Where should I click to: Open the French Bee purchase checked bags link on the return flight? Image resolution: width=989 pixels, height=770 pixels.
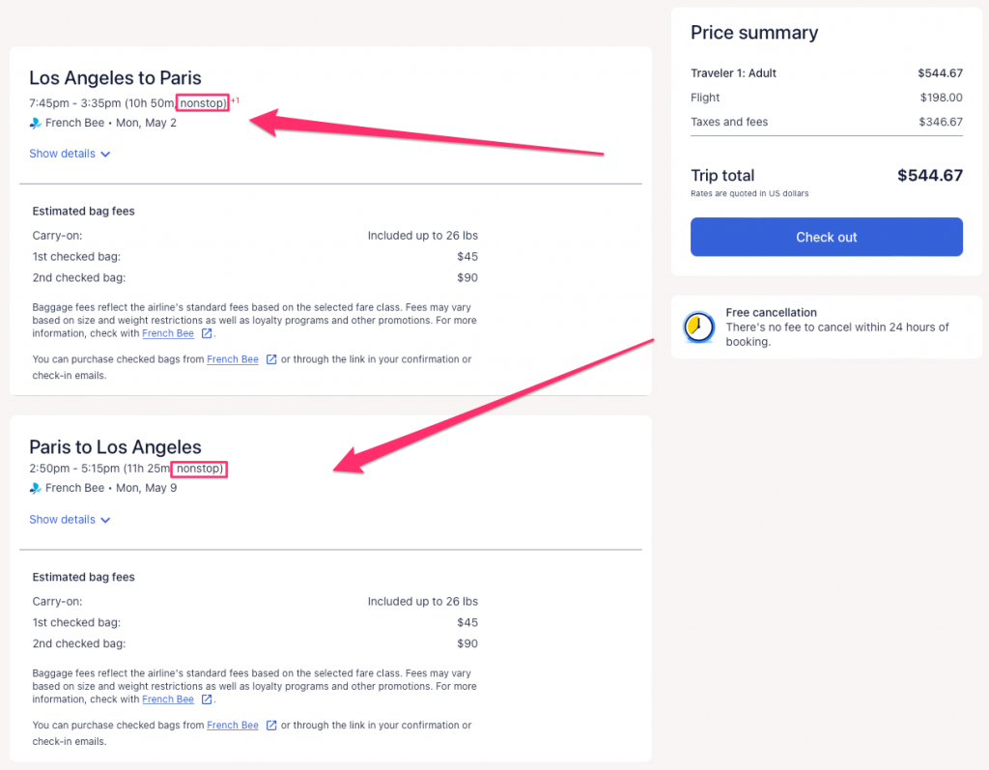[233, 726]
